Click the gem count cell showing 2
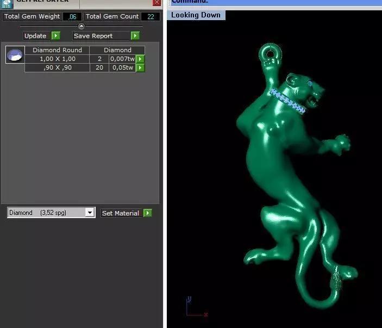382x328 pixels. tap(99, 59)
